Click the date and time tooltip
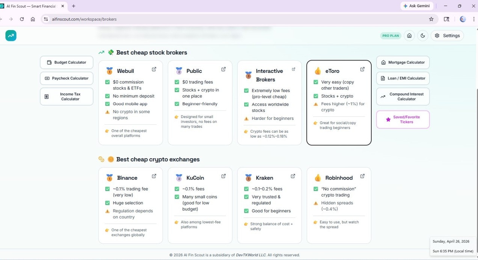The height and width of the screenshot is (260, 478). (454, 246)
